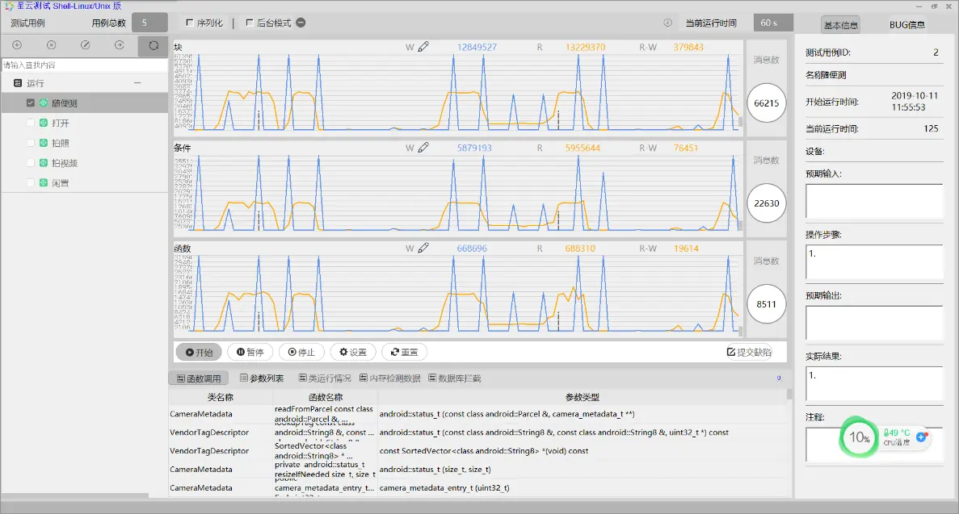Click the add test case plus icon
959x514 pixels.
17,45
